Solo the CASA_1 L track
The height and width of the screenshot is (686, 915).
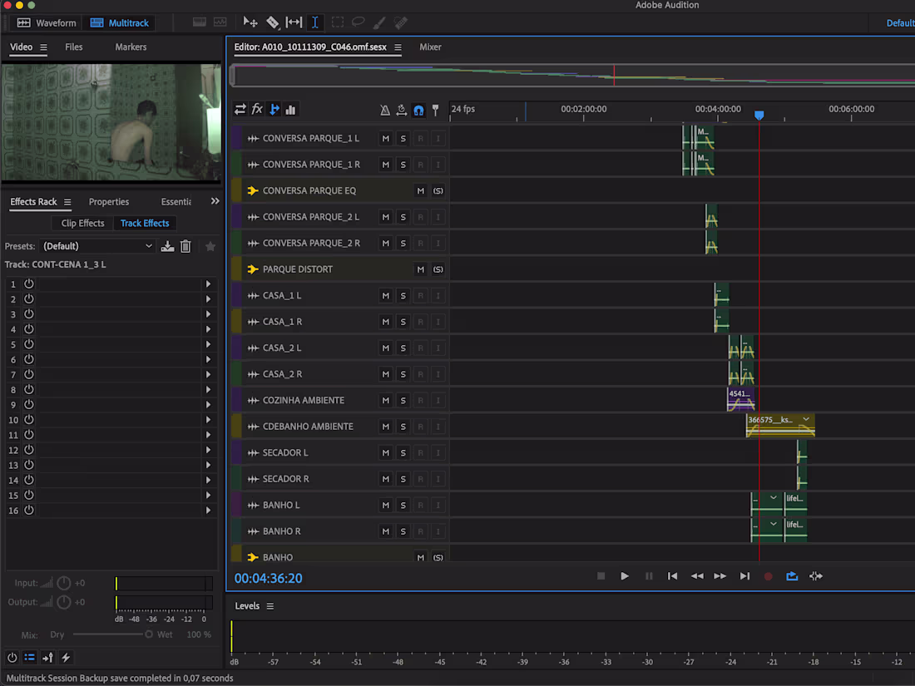(403, 295)
